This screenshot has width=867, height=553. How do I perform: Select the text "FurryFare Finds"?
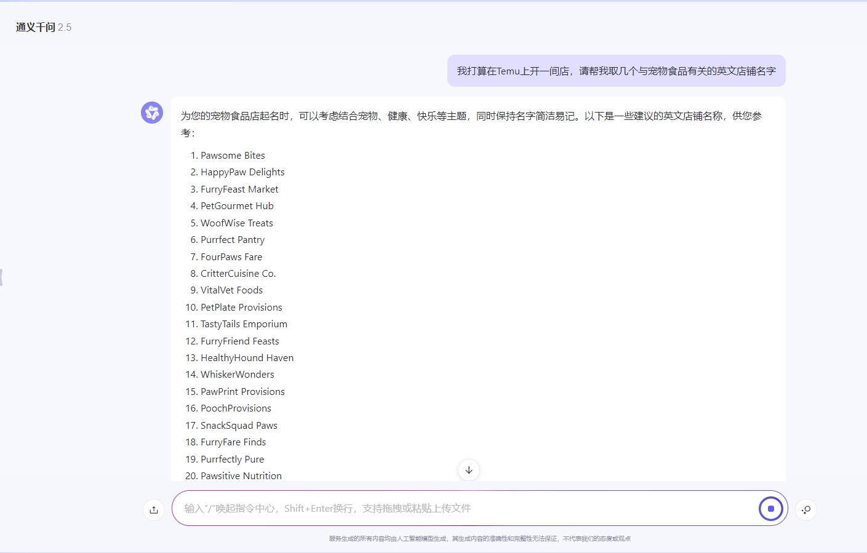click(233, 442)
